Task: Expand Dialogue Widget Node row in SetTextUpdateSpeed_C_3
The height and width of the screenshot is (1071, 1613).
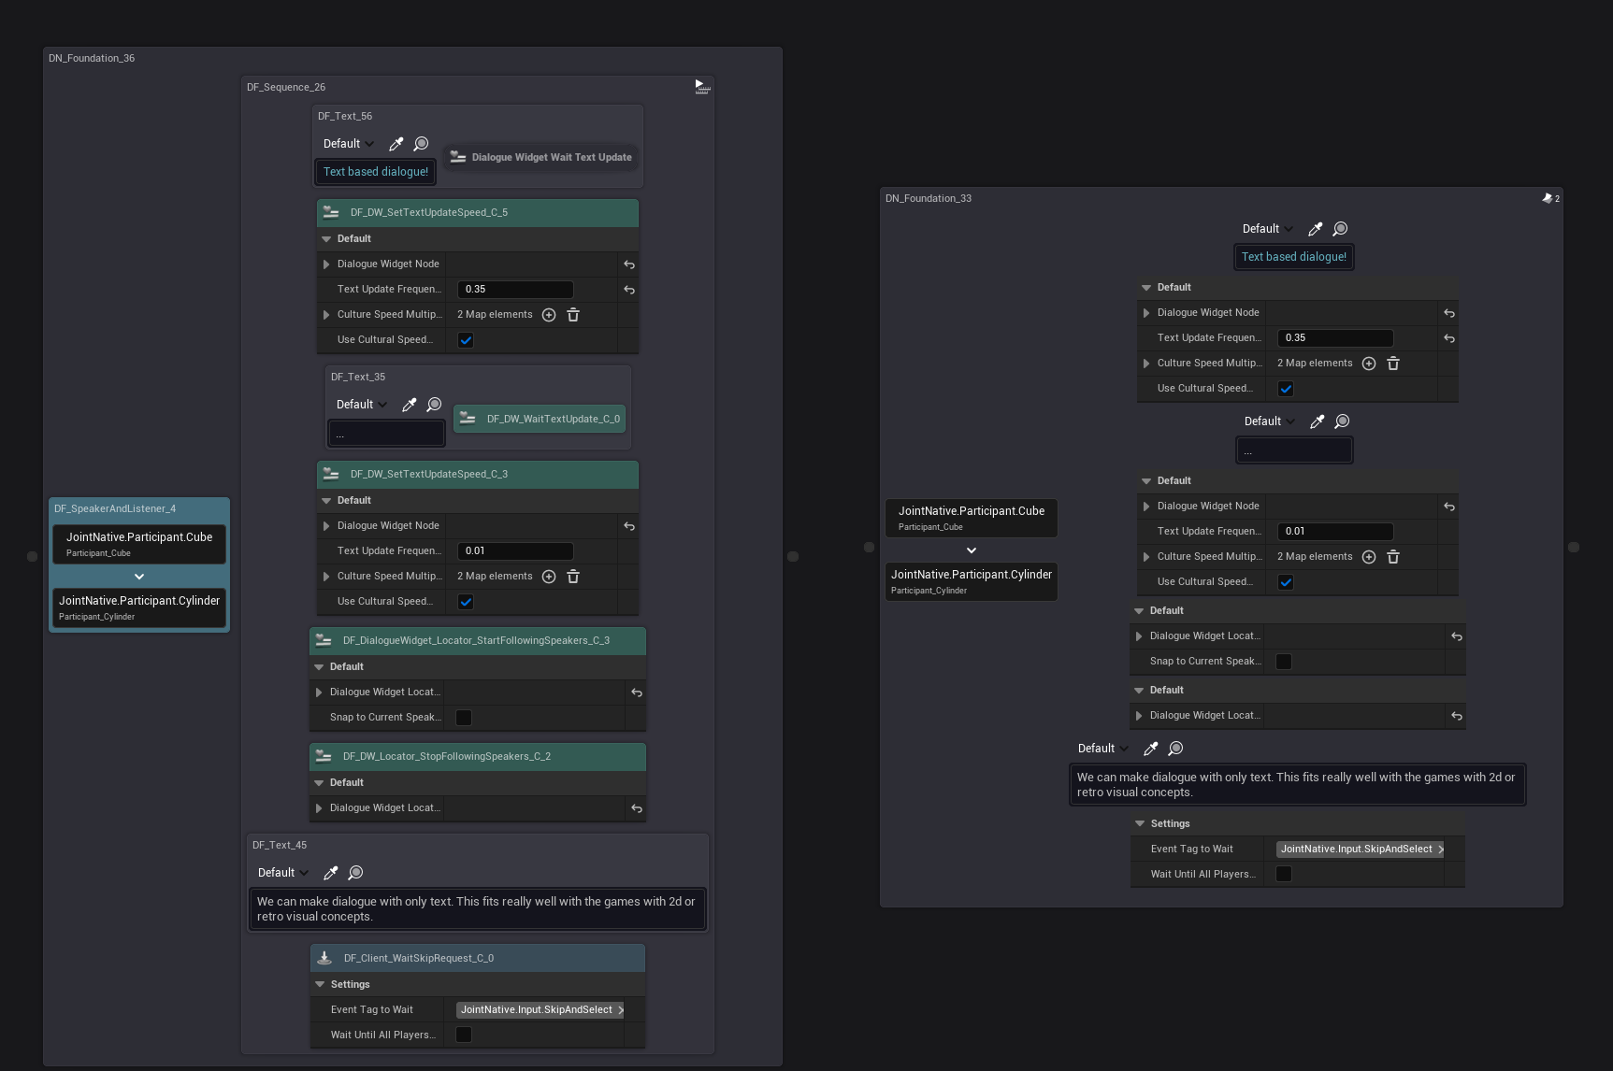Action: pos(326,526)
